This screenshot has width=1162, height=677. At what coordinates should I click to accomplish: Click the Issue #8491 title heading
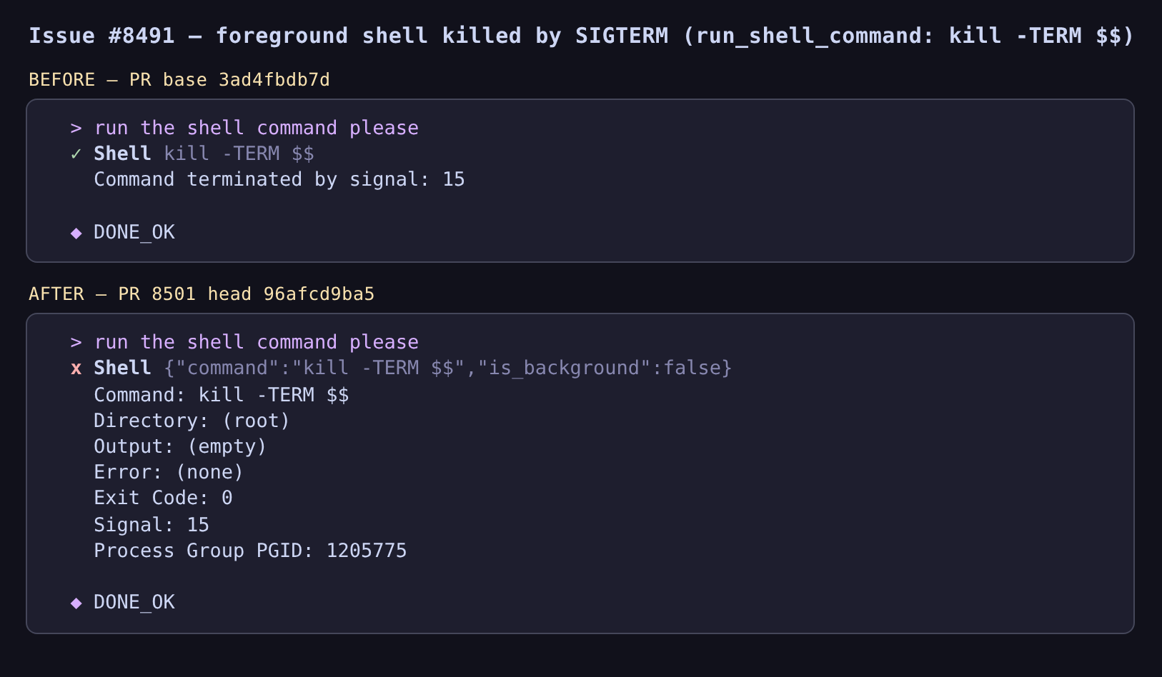point(581,36)
